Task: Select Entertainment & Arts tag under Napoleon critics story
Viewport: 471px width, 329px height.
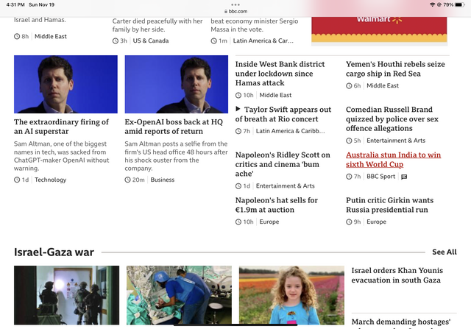Action: point(285,186)
